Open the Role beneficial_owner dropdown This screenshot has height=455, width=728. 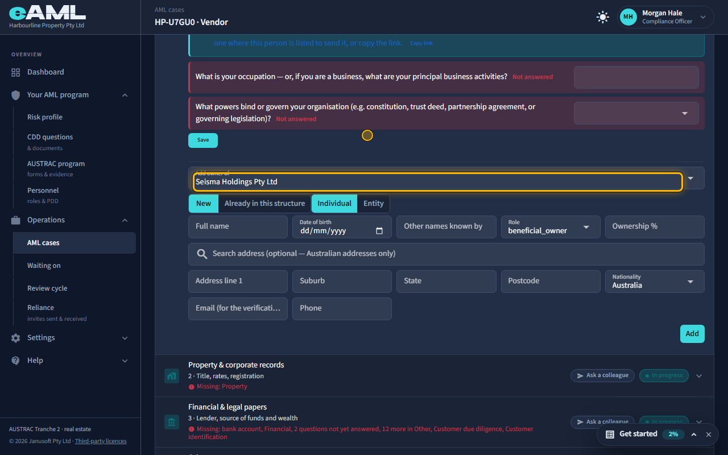(x=551, y=227)
